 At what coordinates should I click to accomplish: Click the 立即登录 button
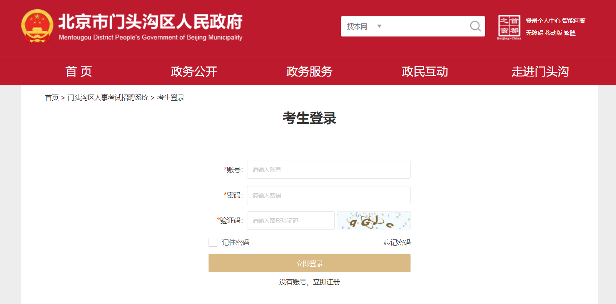pyautogui.click(x=309, y=263)
